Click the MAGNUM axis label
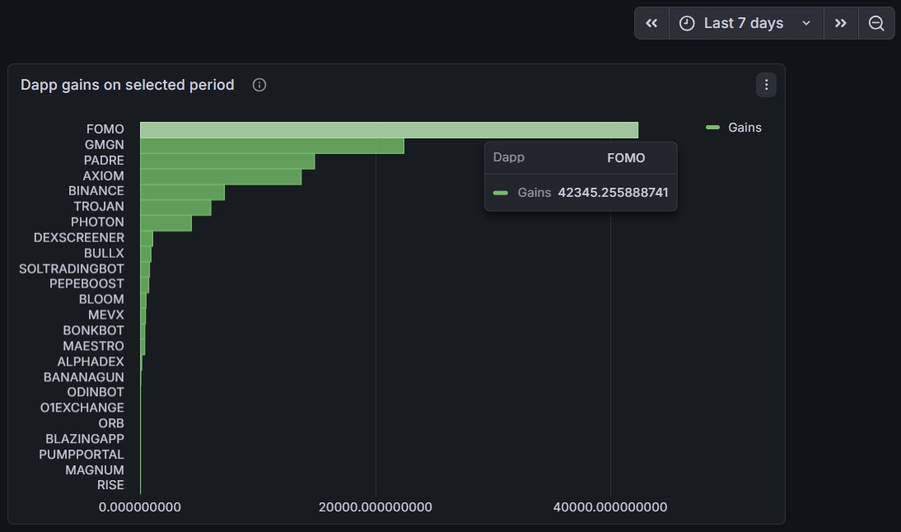This screenshot has width=901, height=532. point(95,469)
